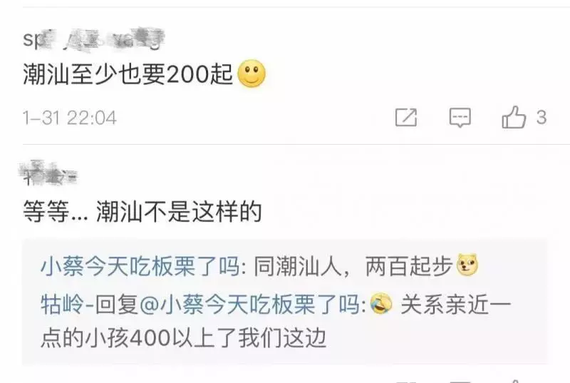Screen dimensions: 570x383
Task: Open the blurred username above 等等 comment
Action: pos(48,173)
